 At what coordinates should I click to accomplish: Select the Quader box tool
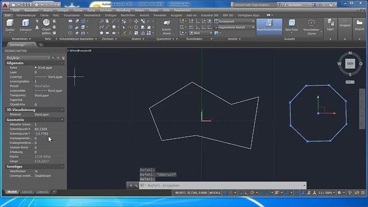click(x=10, y=25)
